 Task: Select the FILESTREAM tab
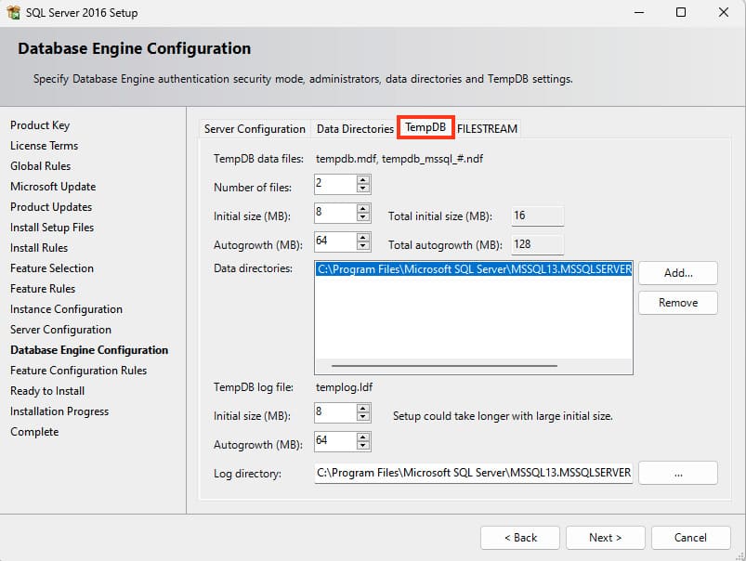[x=488, y=129]
